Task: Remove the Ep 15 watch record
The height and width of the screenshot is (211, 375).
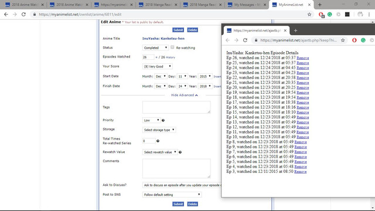Action: pyautogui.click(x=303, y=112)
